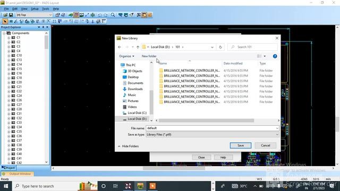Select Downloads in the navigation pane
Viewport: 340px width, 191px height.
tap(135, 89)
